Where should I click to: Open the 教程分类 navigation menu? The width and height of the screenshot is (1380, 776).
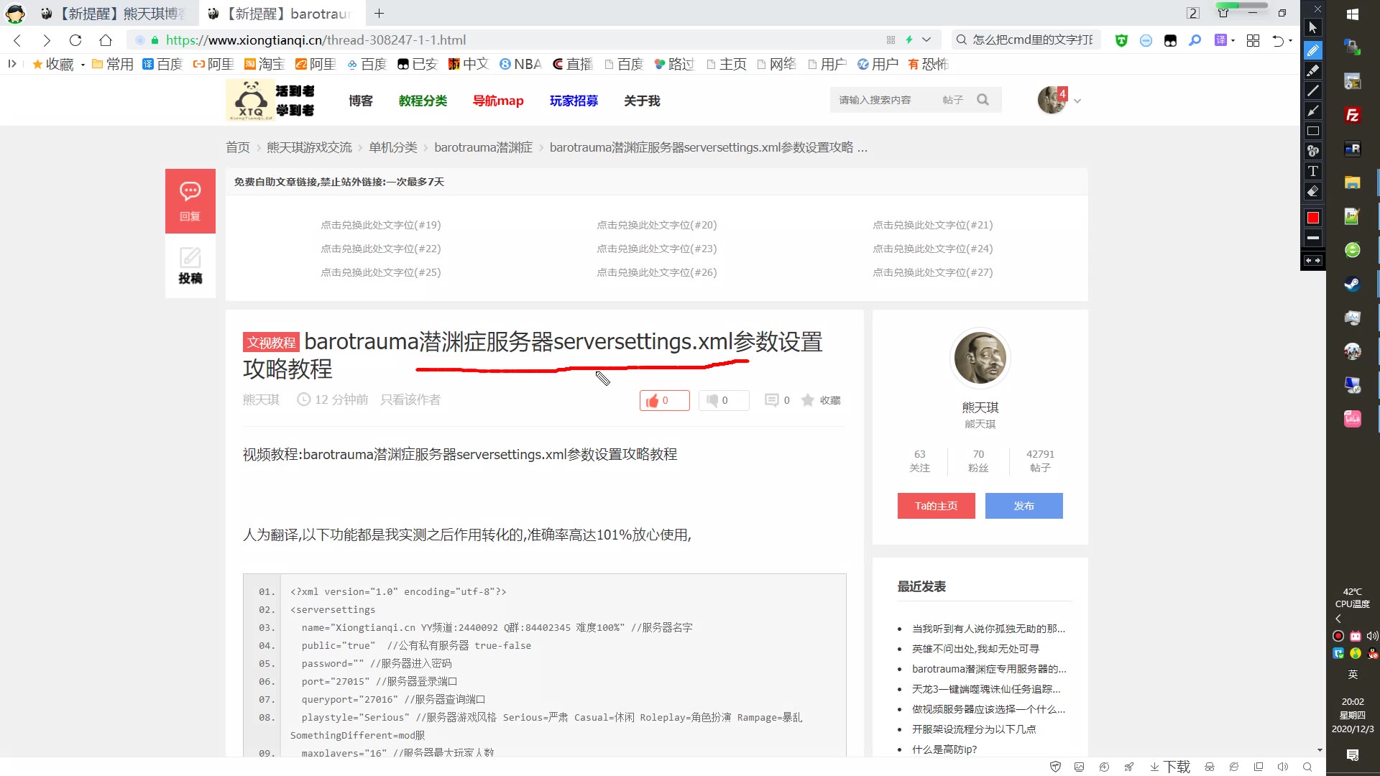[x=423, y=101]
